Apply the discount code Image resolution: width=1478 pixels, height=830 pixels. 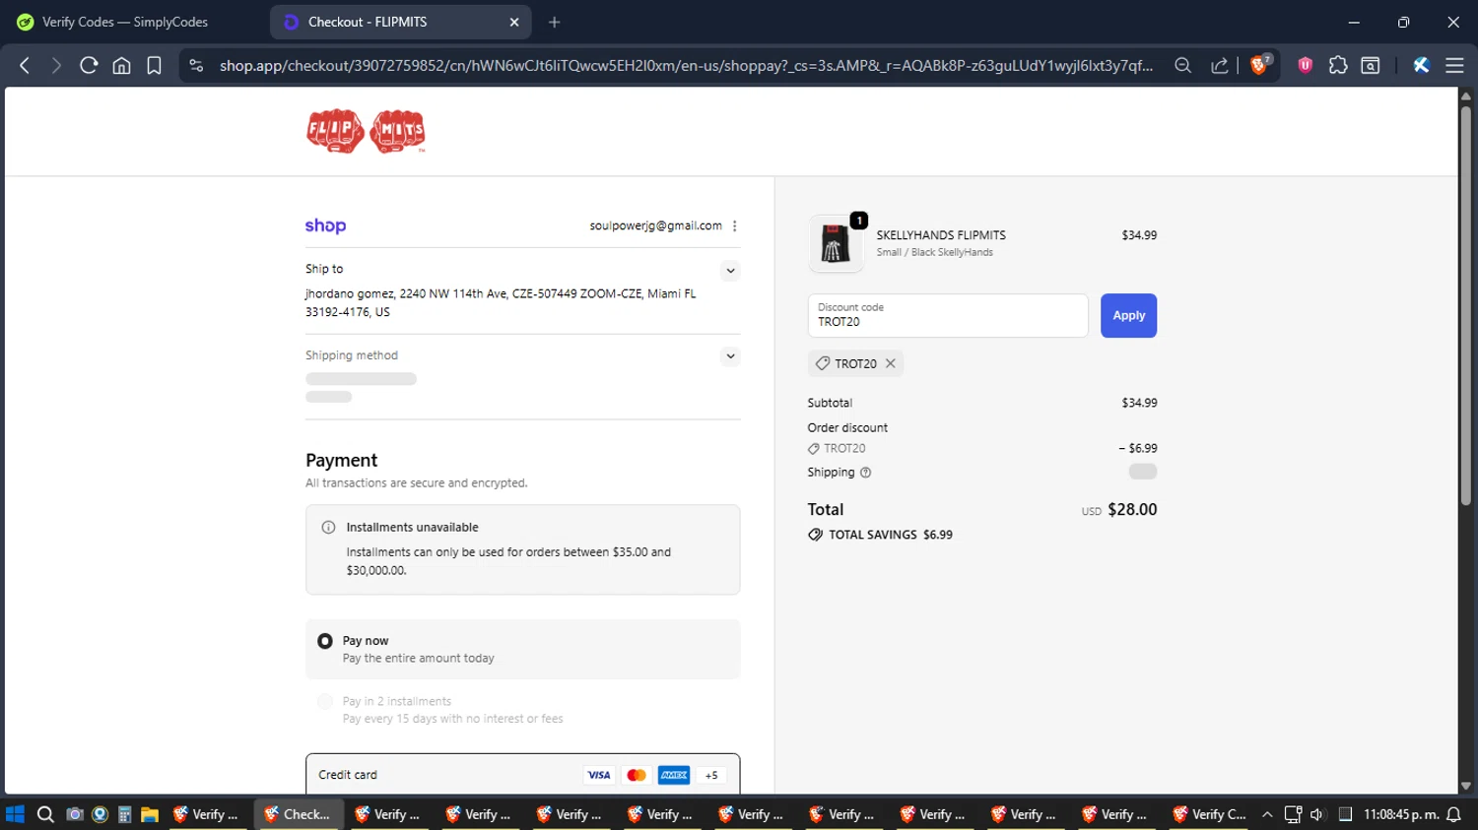point(1128,315)
